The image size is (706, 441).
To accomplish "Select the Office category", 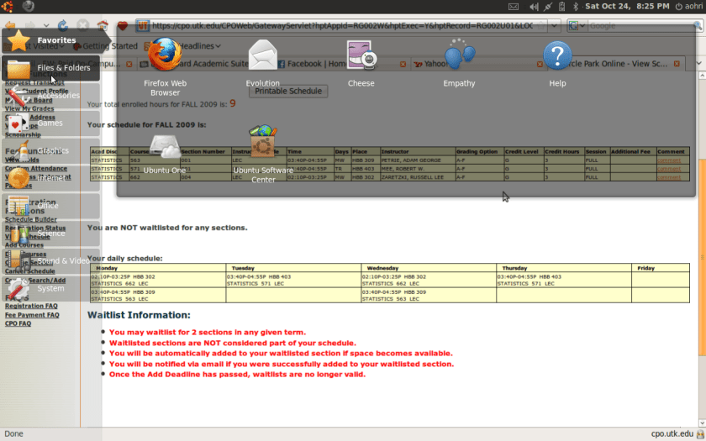I will coord(51,206).
